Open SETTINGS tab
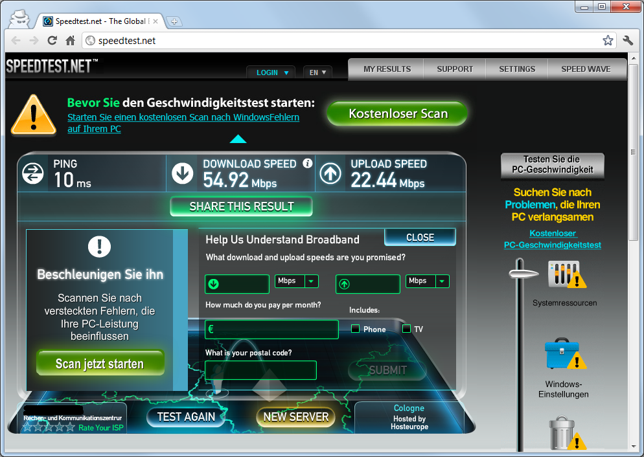644x457 pixels. pos(517,69)
